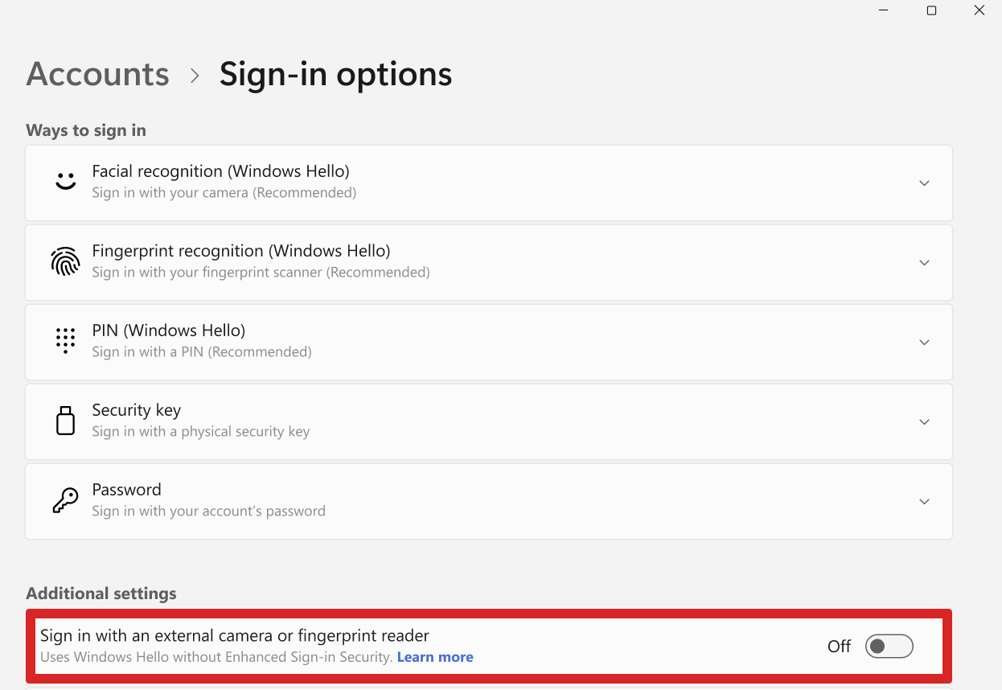
Task: Expand the Fingerprint recognition chevron
Action: [x=924, y=263]
